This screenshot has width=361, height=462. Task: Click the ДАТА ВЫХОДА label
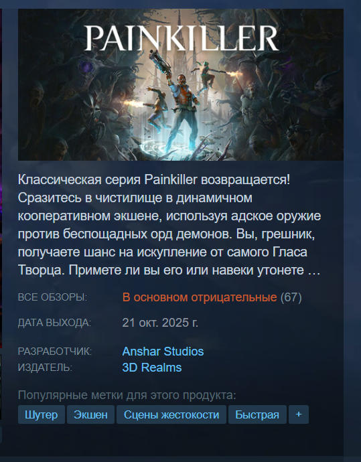pos(54,323)
